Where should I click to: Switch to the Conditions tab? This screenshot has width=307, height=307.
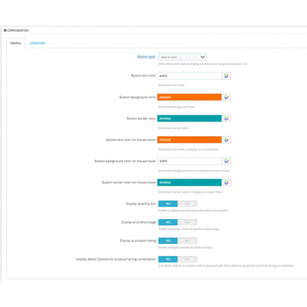(38, 43)
